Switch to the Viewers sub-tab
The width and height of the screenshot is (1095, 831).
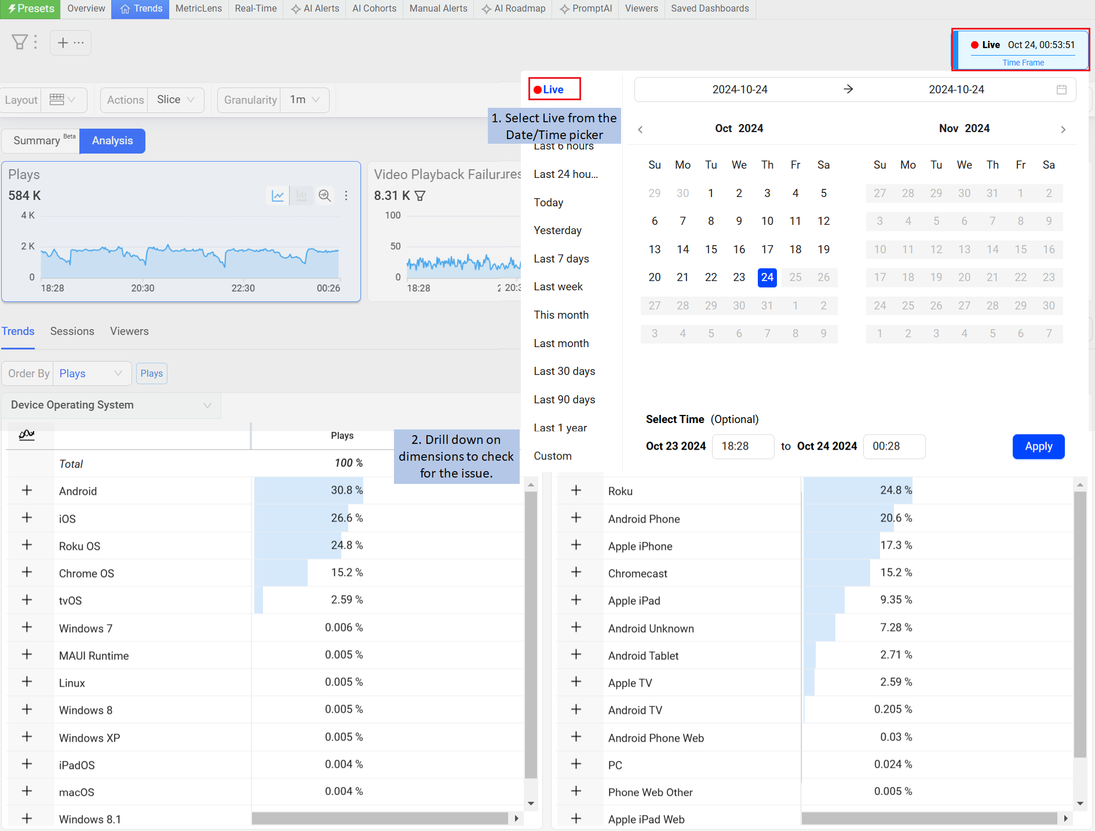coord(129,331)
